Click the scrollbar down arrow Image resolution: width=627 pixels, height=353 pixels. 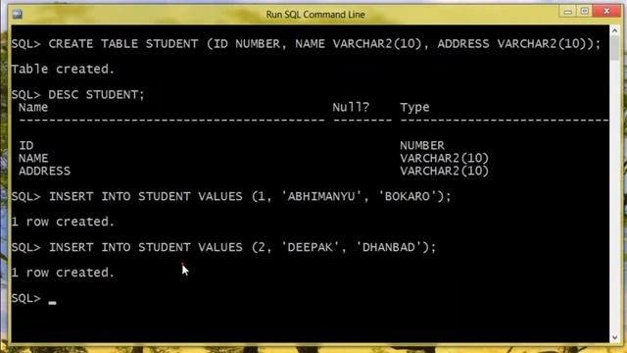coord(614,337)
